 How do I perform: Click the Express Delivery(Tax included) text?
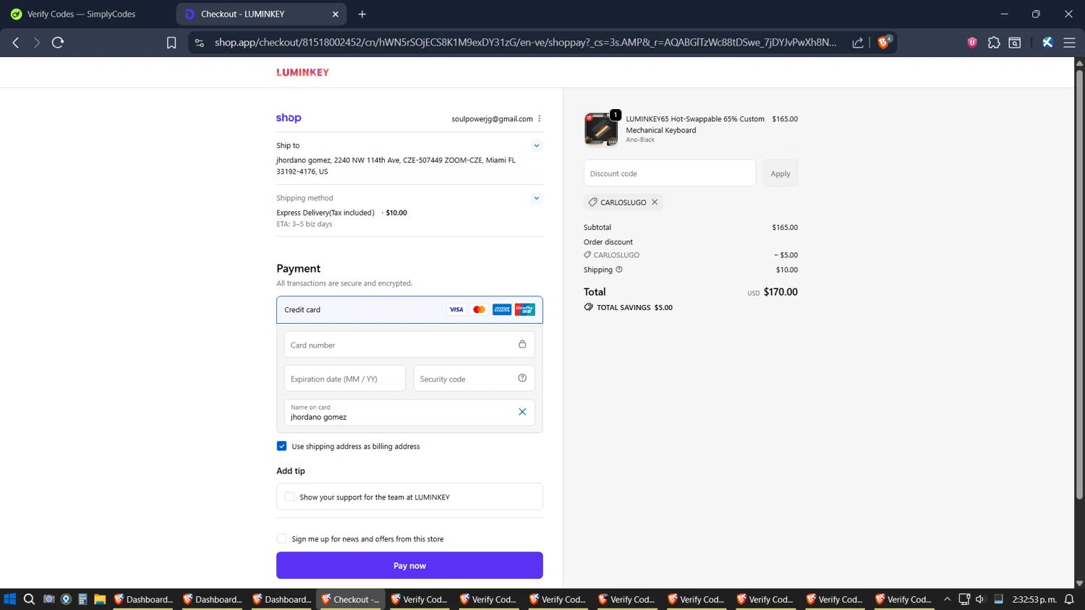coord(325,212)
